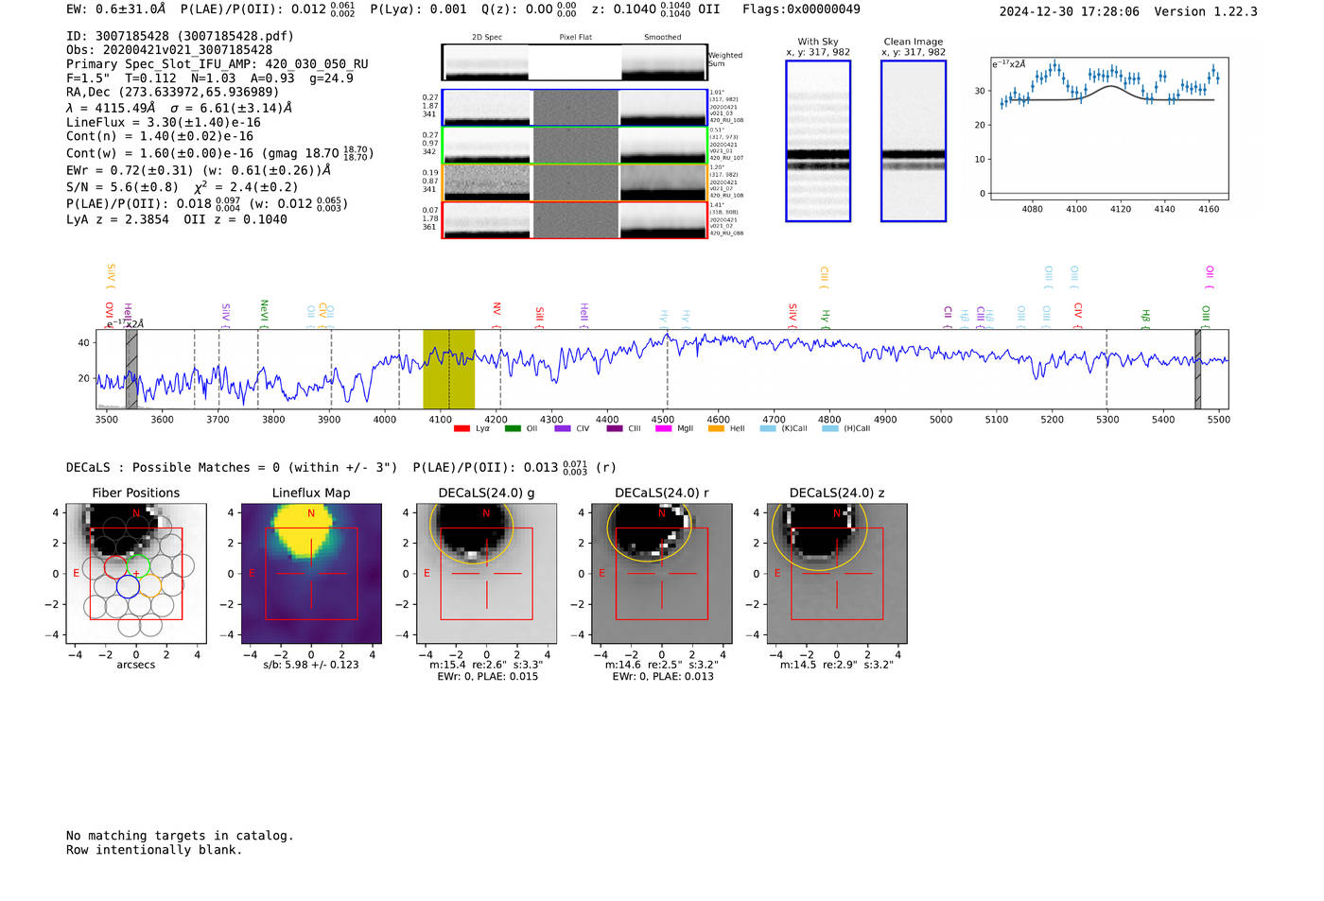Click the magenta OII marker at far right

click(x=1210, y=277)
